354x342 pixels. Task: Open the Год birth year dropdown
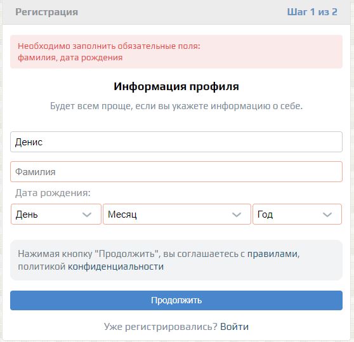[297, 214]
